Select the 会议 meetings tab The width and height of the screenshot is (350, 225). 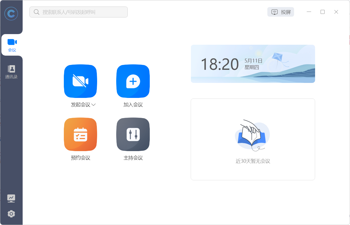pyautogui.click(x=12, y=44)
